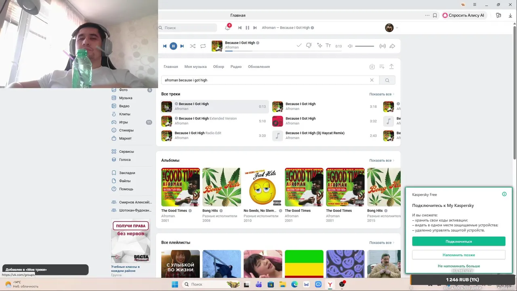Toggle broadcast music to status icon
517x291 pixels.
coord(382,46)
